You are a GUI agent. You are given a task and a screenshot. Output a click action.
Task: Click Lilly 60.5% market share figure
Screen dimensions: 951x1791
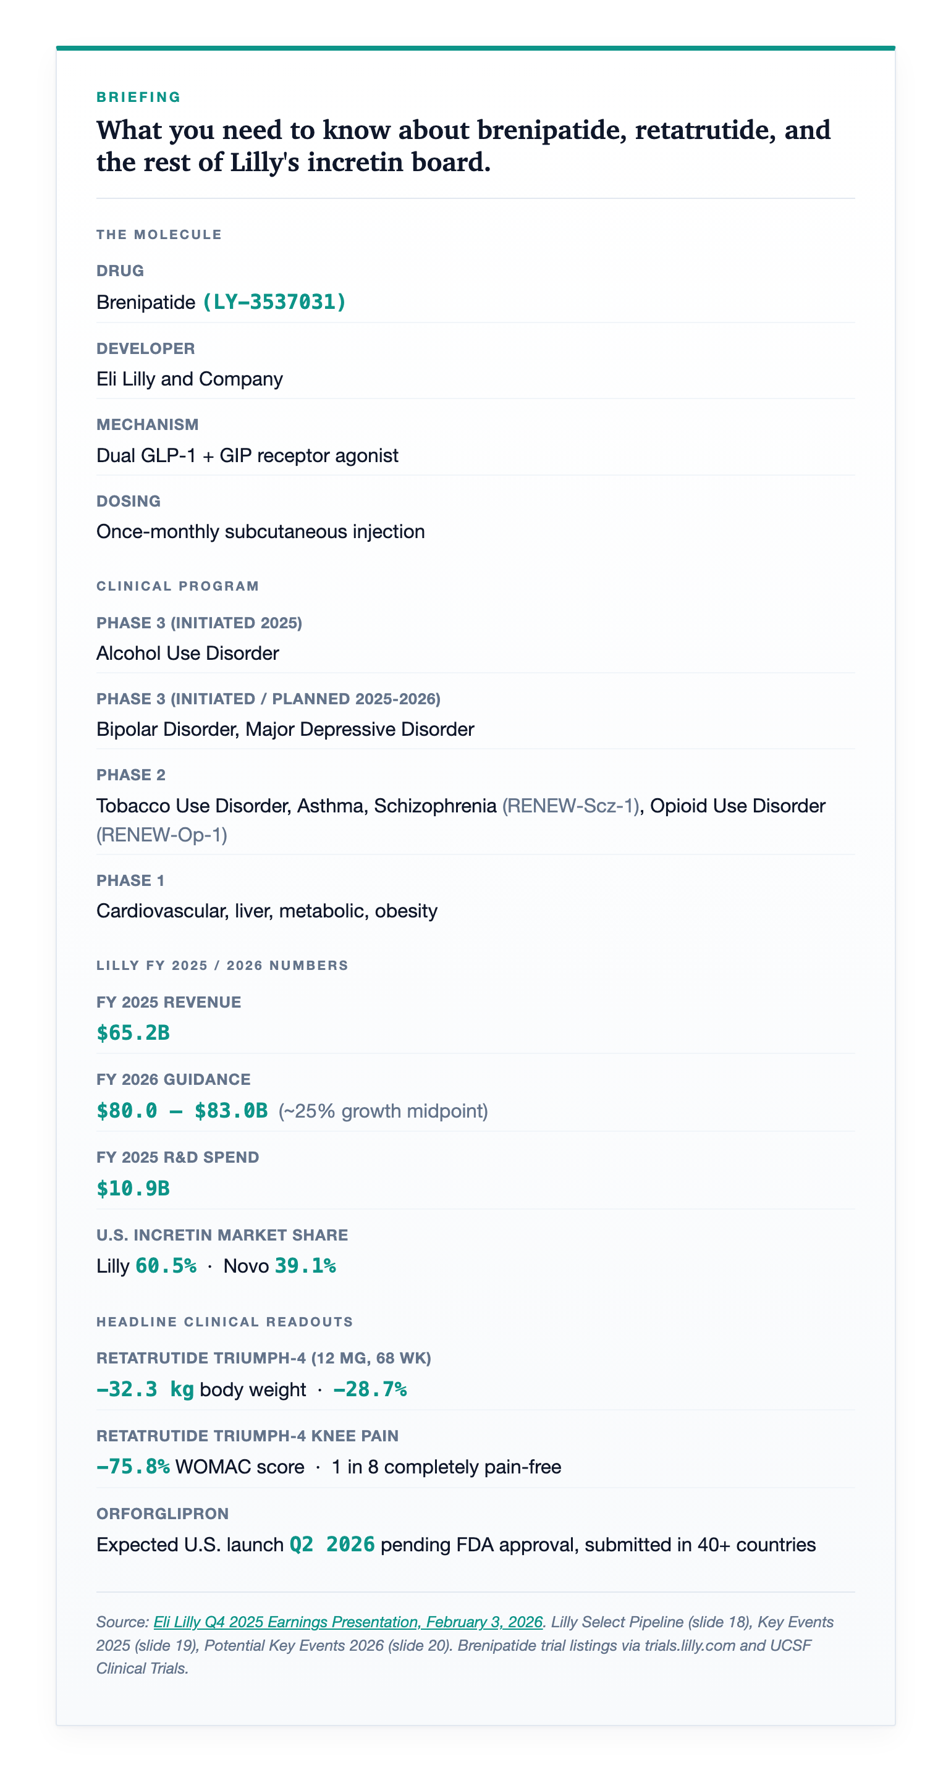tap(146, 1265)
